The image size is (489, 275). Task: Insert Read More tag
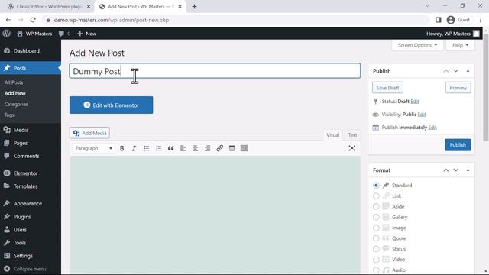232,148
